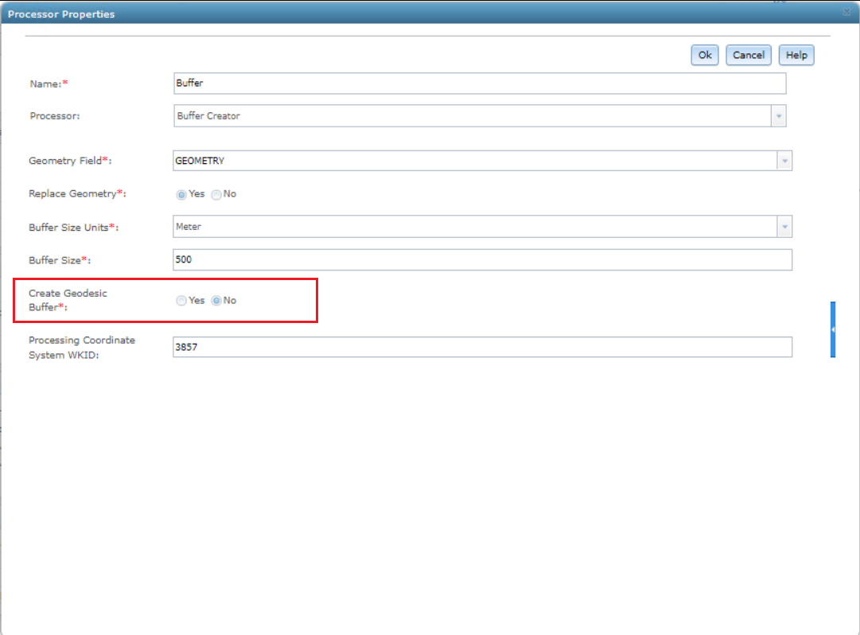Close the Processor Properties dialog
This screenshot has height=635, width=860.
click(x=846, y=12)
